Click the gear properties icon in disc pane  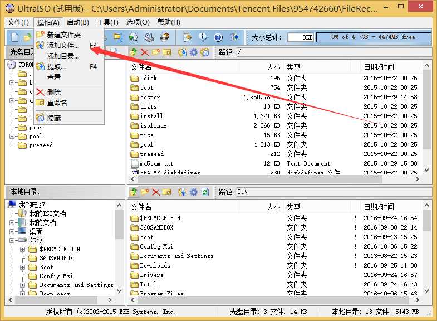point(193,52)
